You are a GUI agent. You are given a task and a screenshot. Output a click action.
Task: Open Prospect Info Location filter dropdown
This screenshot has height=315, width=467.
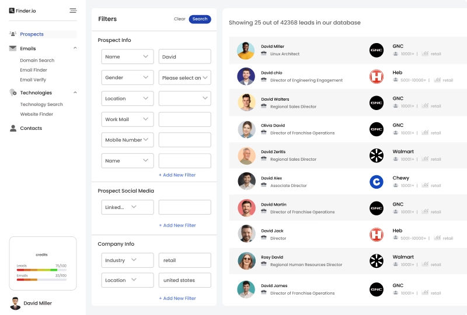127,98
